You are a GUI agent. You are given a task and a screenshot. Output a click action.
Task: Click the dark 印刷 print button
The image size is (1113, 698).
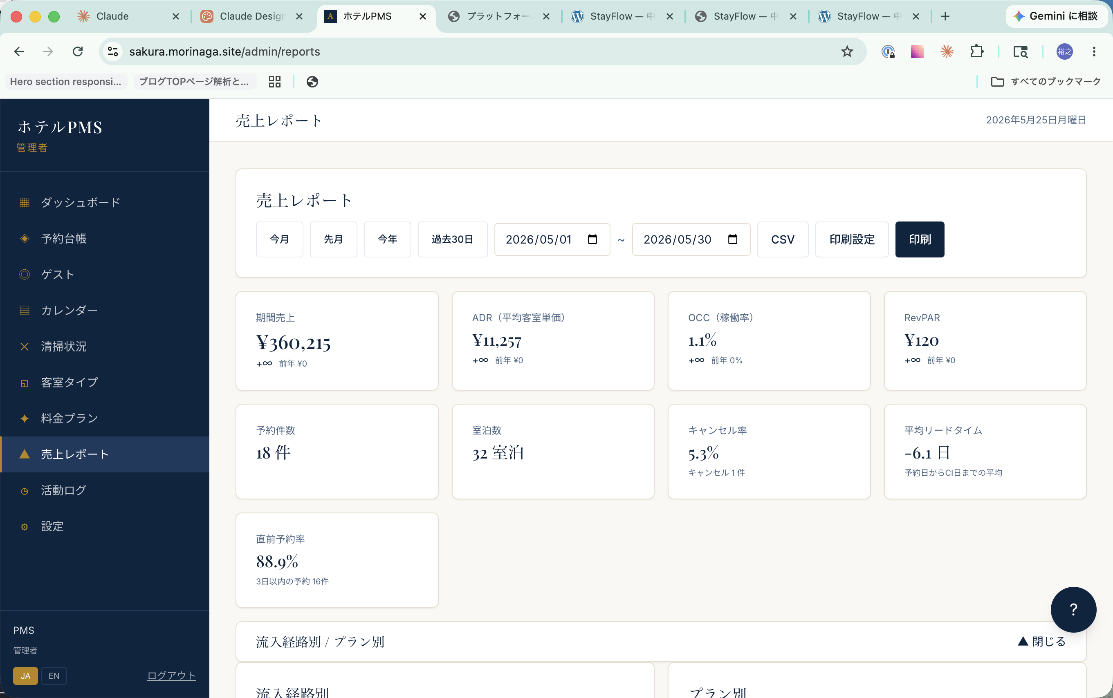[920, 239]
